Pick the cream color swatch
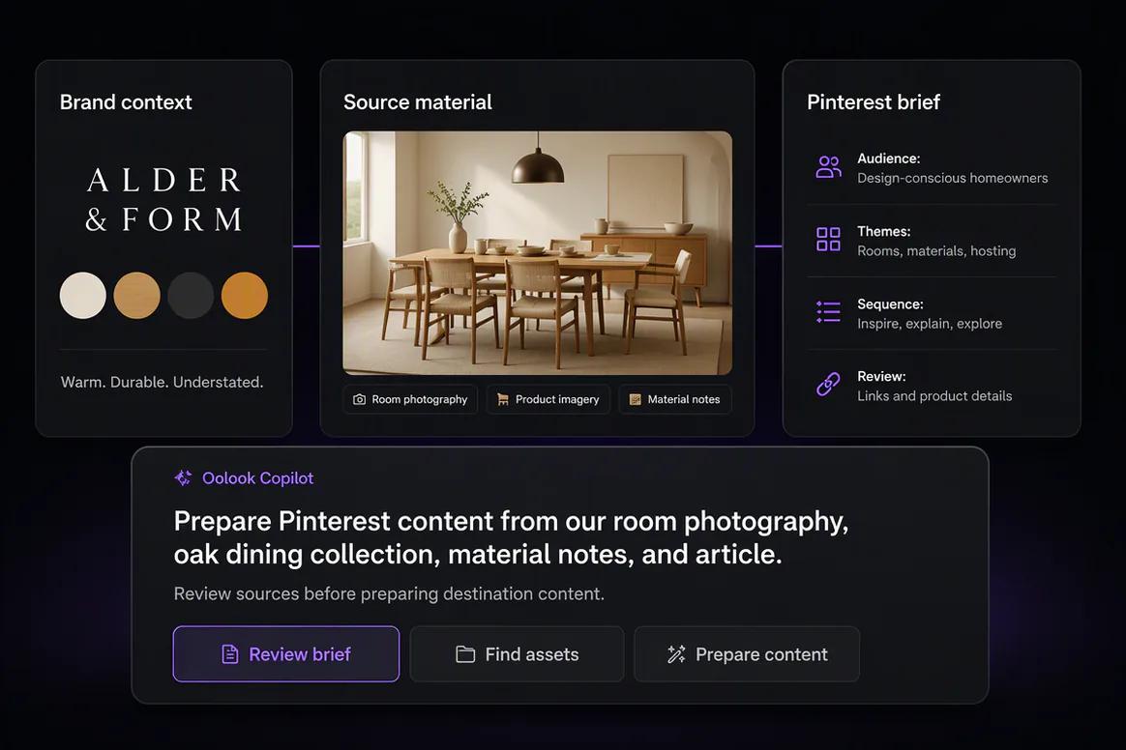The height and width of the screenshot is (750, 1126). 82,295
